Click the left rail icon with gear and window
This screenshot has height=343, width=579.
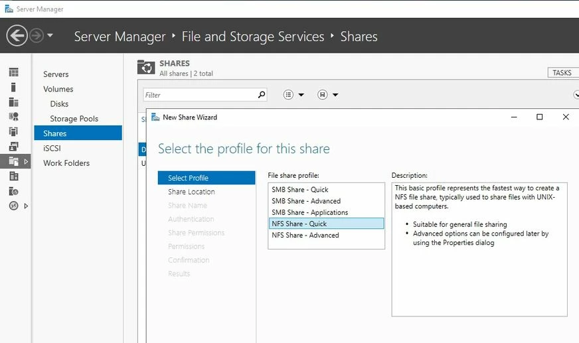(x=14, y=191)
